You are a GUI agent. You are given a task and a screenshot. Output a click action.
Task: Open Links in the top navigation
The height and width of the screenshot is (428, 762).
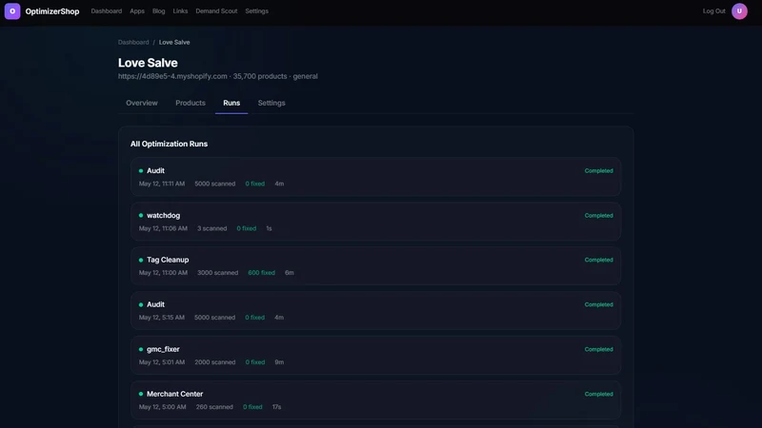[x=180, y=11]
